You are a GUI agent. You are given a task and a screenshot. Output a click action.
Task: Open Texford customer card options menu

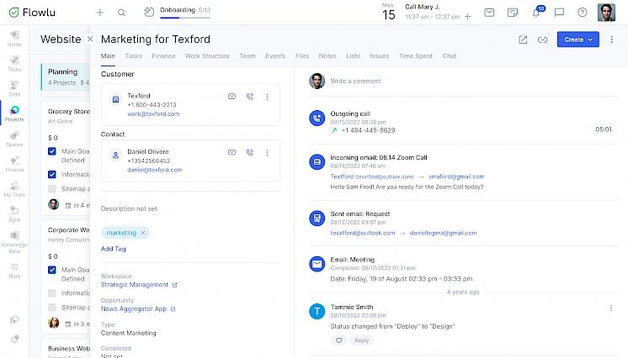pyautogui.click(x=267, y=97)
